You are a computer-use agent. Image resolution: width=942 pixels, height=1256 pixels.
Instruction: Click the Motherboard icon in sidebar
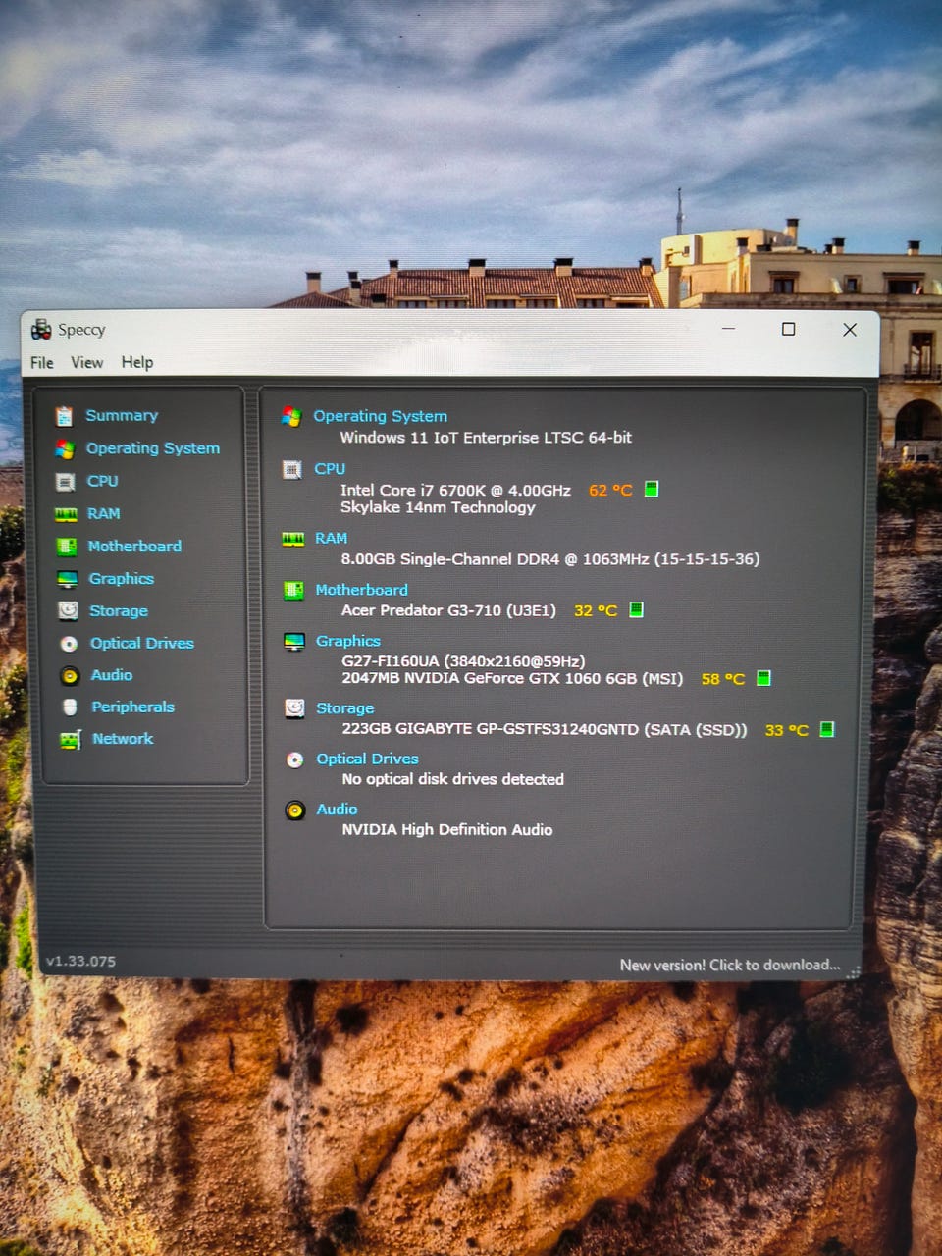point(67,547)
